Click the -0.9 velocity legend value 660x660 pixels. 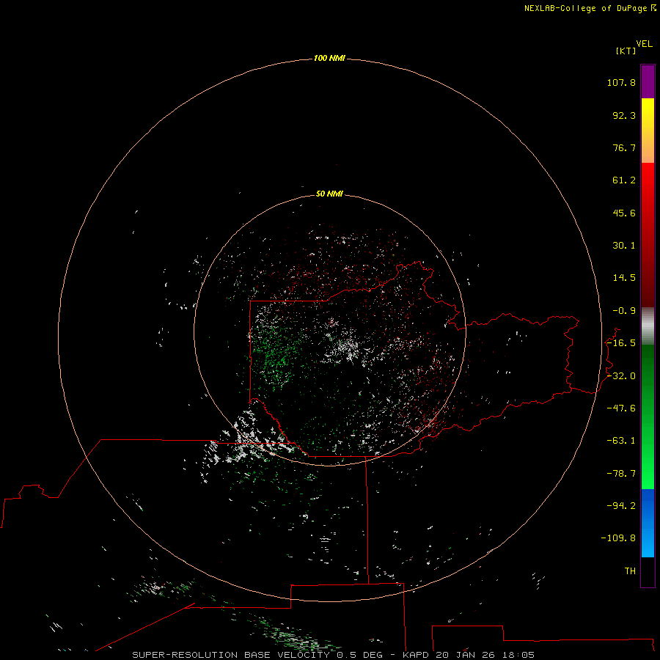point(624,311)
